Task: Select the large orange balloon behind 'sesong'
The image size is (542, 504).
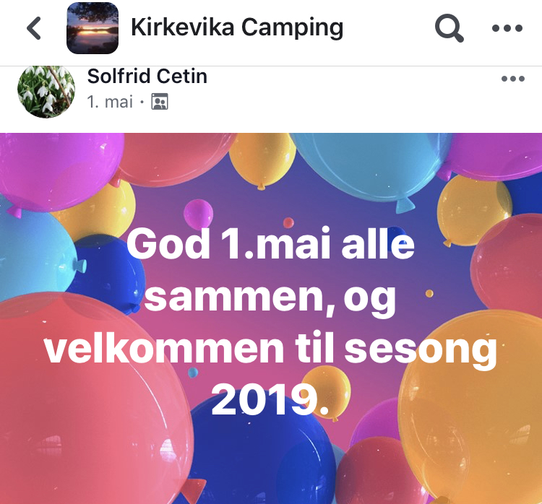Action: click(470, 408)
